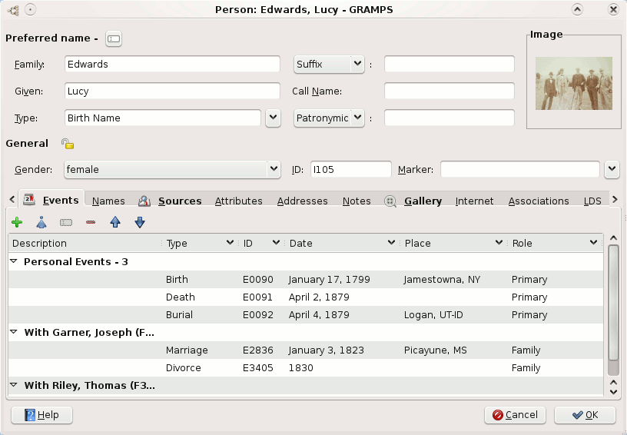Select the Marriage event row
Image resolution: width=627 pixels, height=435 pixels.
click(306, 350)
